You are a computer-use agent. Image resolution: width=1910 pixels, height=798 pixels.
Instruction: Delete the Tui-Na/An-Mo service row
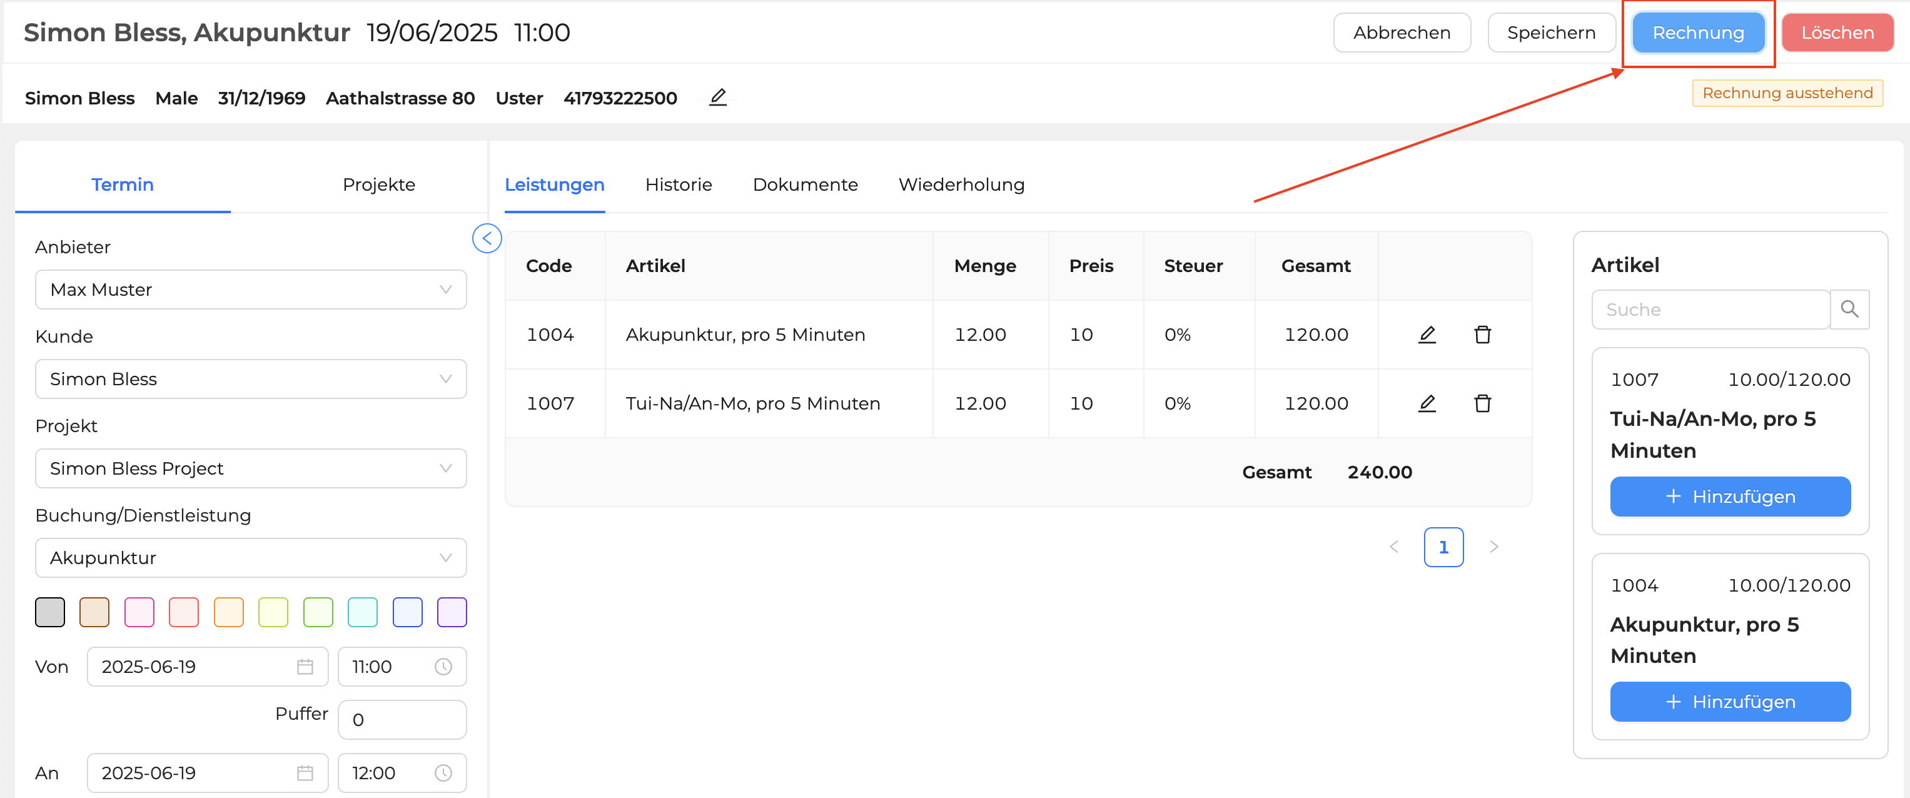1482,403
